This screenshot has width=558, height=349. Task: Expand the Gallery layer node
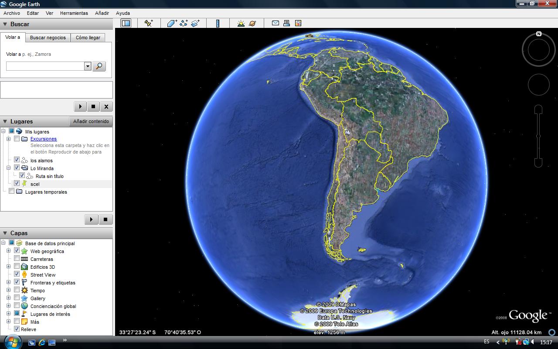pyautogui.click(x=9, y=298)
